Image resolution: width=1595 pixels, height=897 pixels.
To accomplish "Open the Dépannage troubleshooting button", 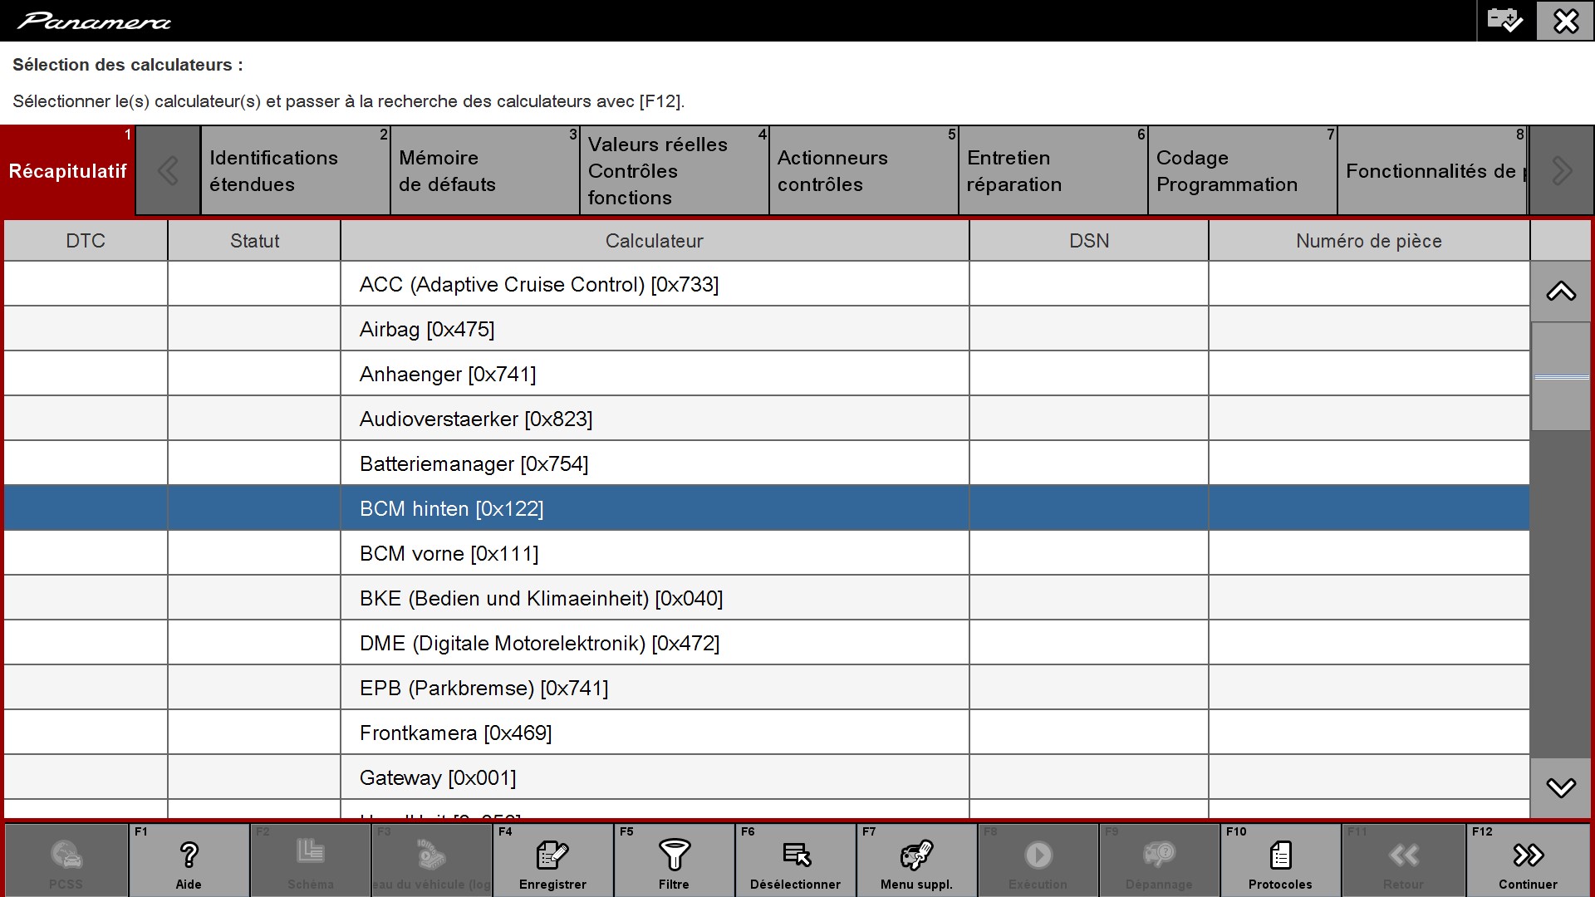I will click(1160, 860).
